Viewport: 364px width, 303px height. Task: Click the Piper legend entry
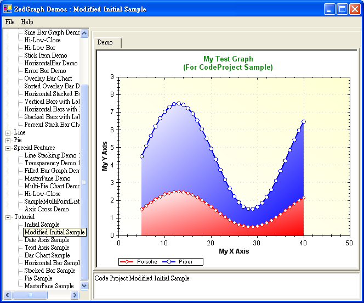(178, 262)
